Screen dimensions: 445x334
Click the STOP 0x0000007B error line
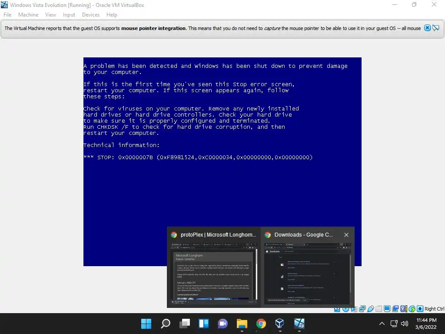[198, 157]
